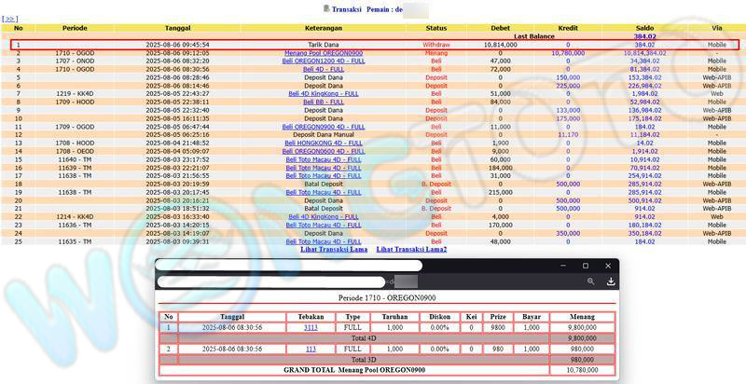Viewport: 746px width, 384px height.
Task: Maximize the popup browser window
Action: pyautogui.click(x=586, y=266)
